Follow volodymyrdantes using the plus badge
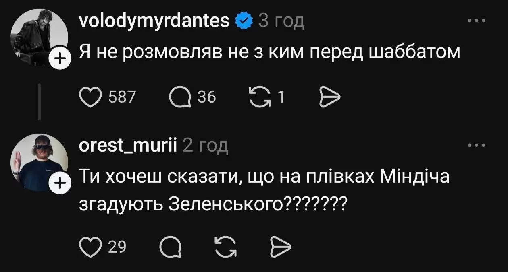Image resolution: width=508 pixels, height=272 pixels. pyautogui.click(x=59, y=59)
